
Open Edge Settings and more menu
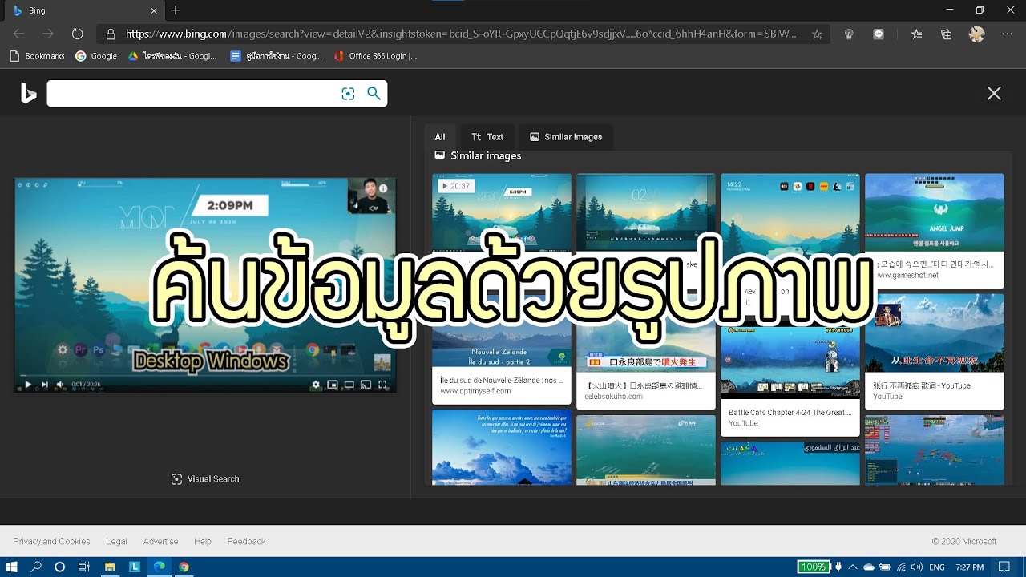point(1007,34)
